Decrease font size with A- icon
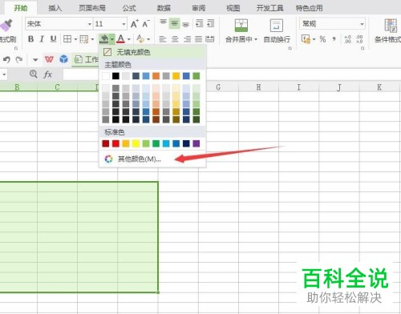 tap(146, 24)
